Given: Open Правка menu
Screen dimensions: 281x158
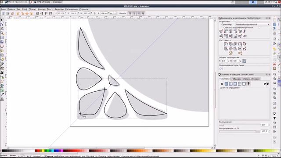Looking at the screenshot, I should [11, 9].
